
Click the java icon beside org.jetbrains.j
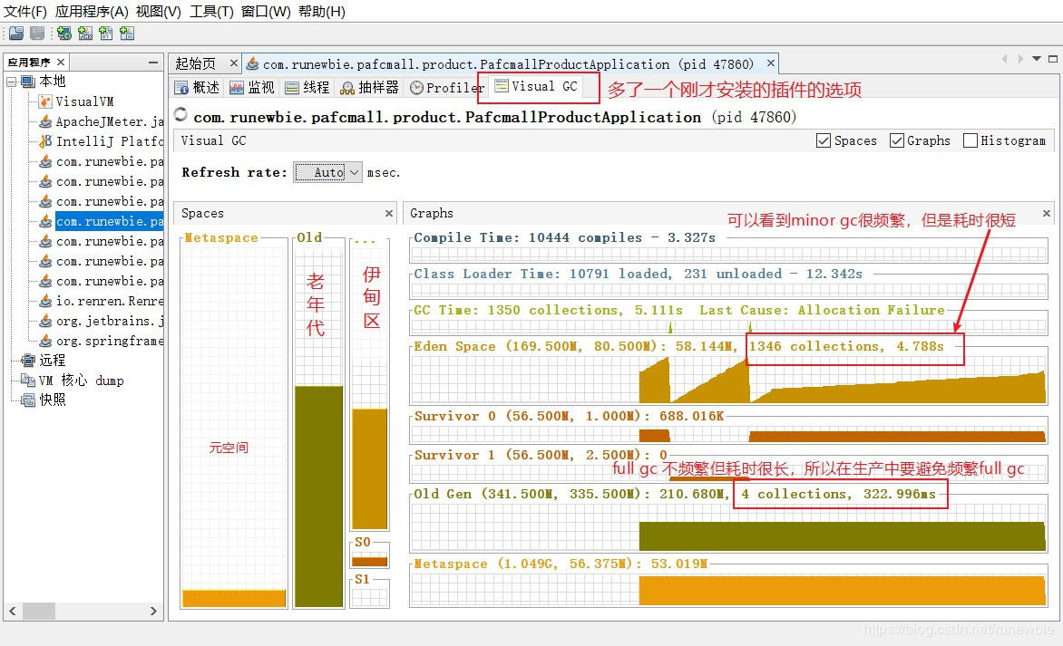45,321
